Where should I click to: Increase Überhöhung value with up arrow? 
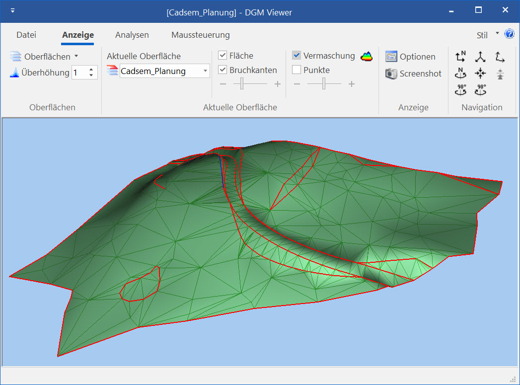91,70
